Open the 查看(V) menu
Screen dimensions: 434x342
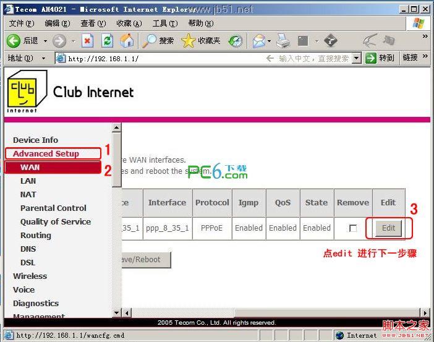pos(93,24)
